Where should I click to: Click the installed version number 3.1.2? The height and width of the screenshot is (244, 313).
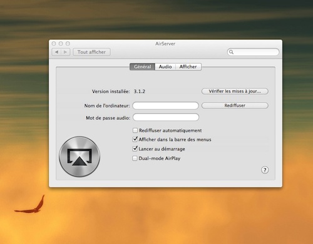click(x=140, y=91)
